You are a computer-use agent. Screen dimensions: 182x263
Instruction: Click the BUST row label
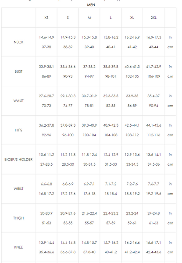(18, 71)
